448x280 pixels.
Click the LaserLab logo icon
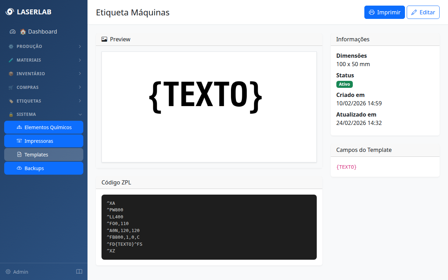pos(10,12)
